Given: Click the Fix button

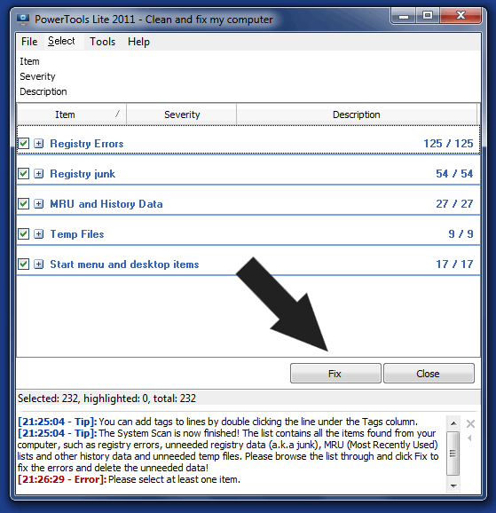Looking at the screenshot, I should 335,374.
